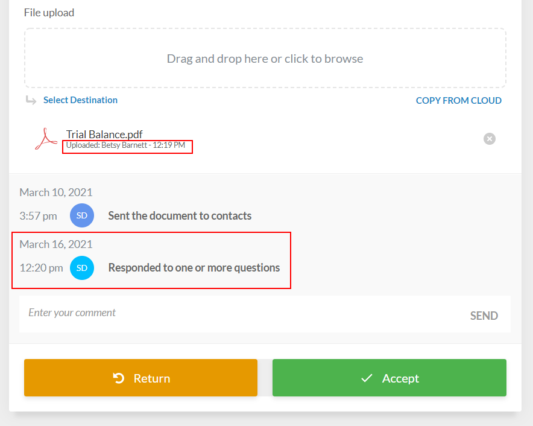Remove the Trial Balance.pdf attachment
Image resolution: width=533 pixels, height=426 pixels.
pos(490,139)
